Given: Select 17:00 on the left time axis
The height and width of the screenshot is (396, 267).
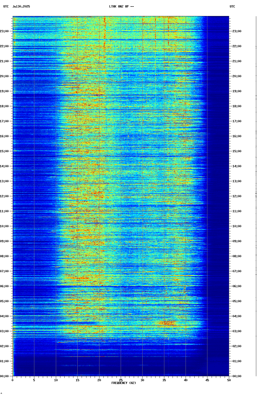Looking at the screenshot, I should pos(4,121).
